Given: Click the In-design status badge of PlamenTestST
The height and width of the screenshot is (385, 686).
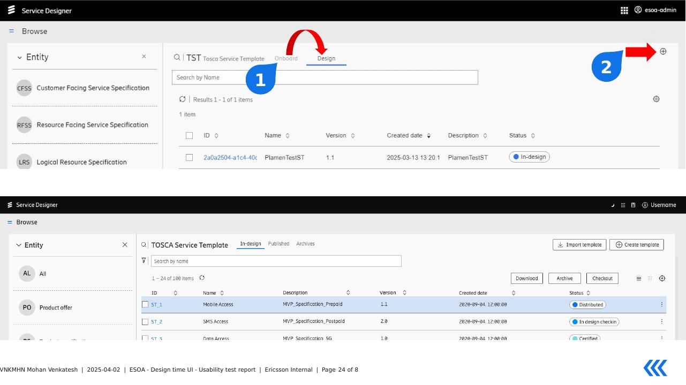Looking at the screenshot, I should 529,157.
